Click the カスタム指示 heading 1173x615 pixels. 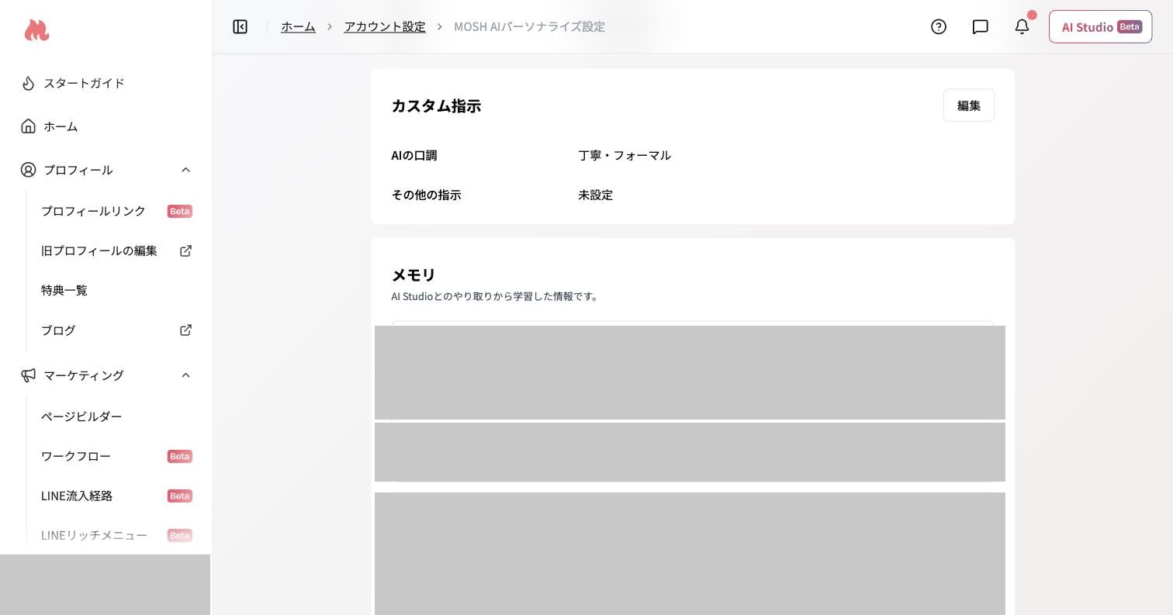(x=436, y=105)
